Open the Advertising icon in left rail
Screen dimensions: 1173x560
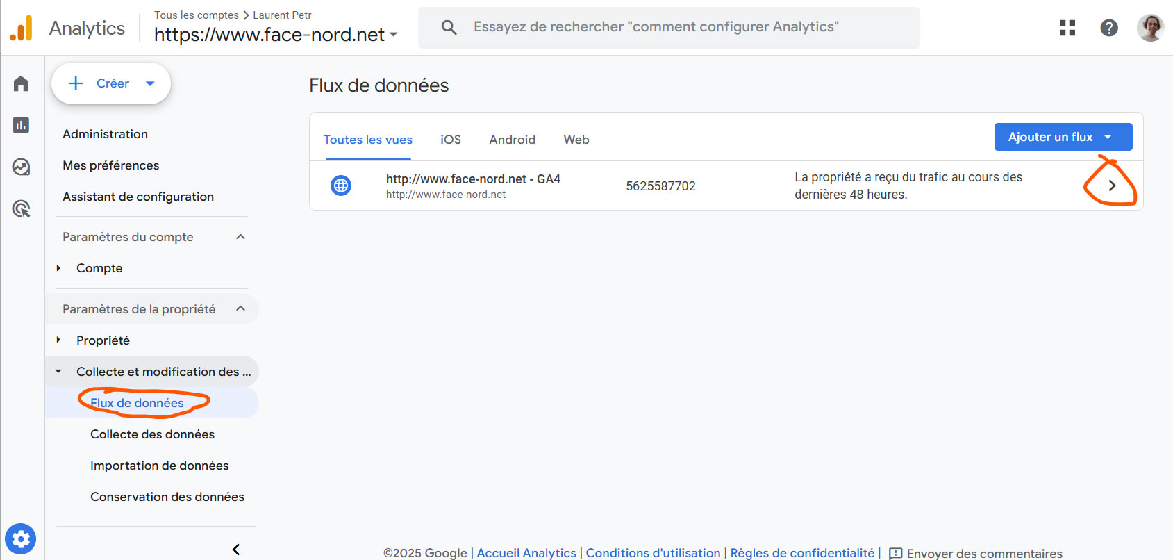click(21, 208)
